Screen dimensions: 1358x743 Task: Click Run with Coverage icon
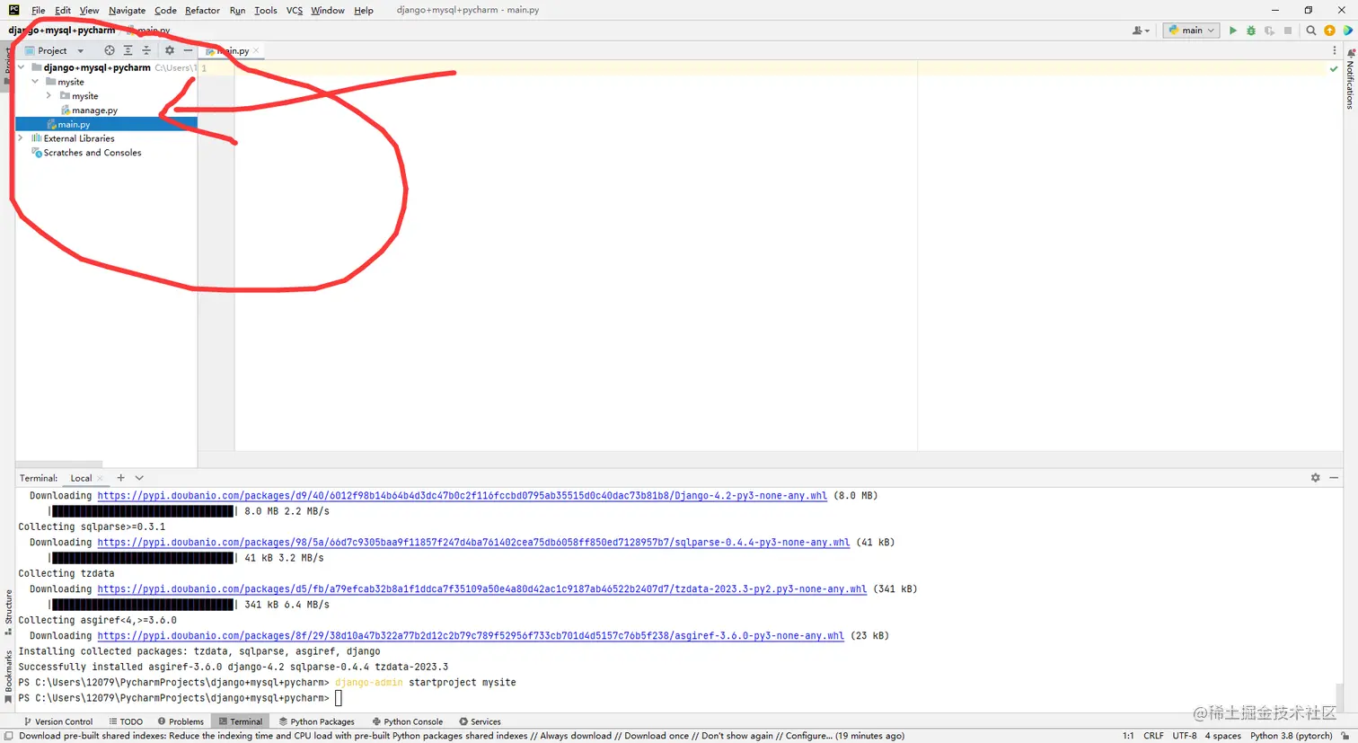(1269, 31)
